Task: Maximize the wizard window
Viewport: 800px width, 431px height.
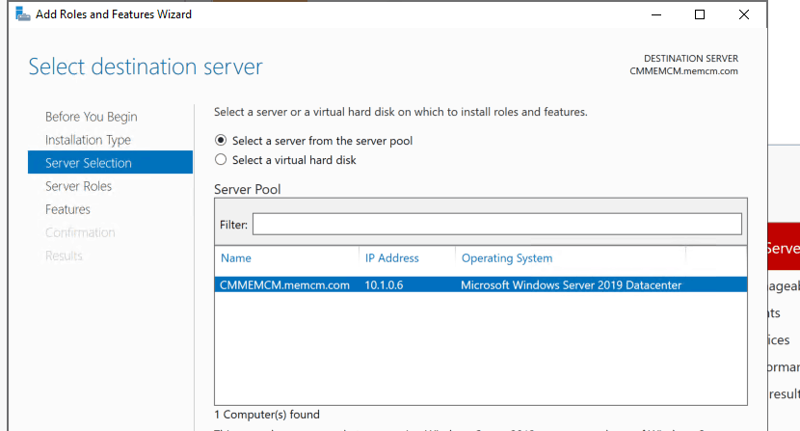Action: (700, 14)
